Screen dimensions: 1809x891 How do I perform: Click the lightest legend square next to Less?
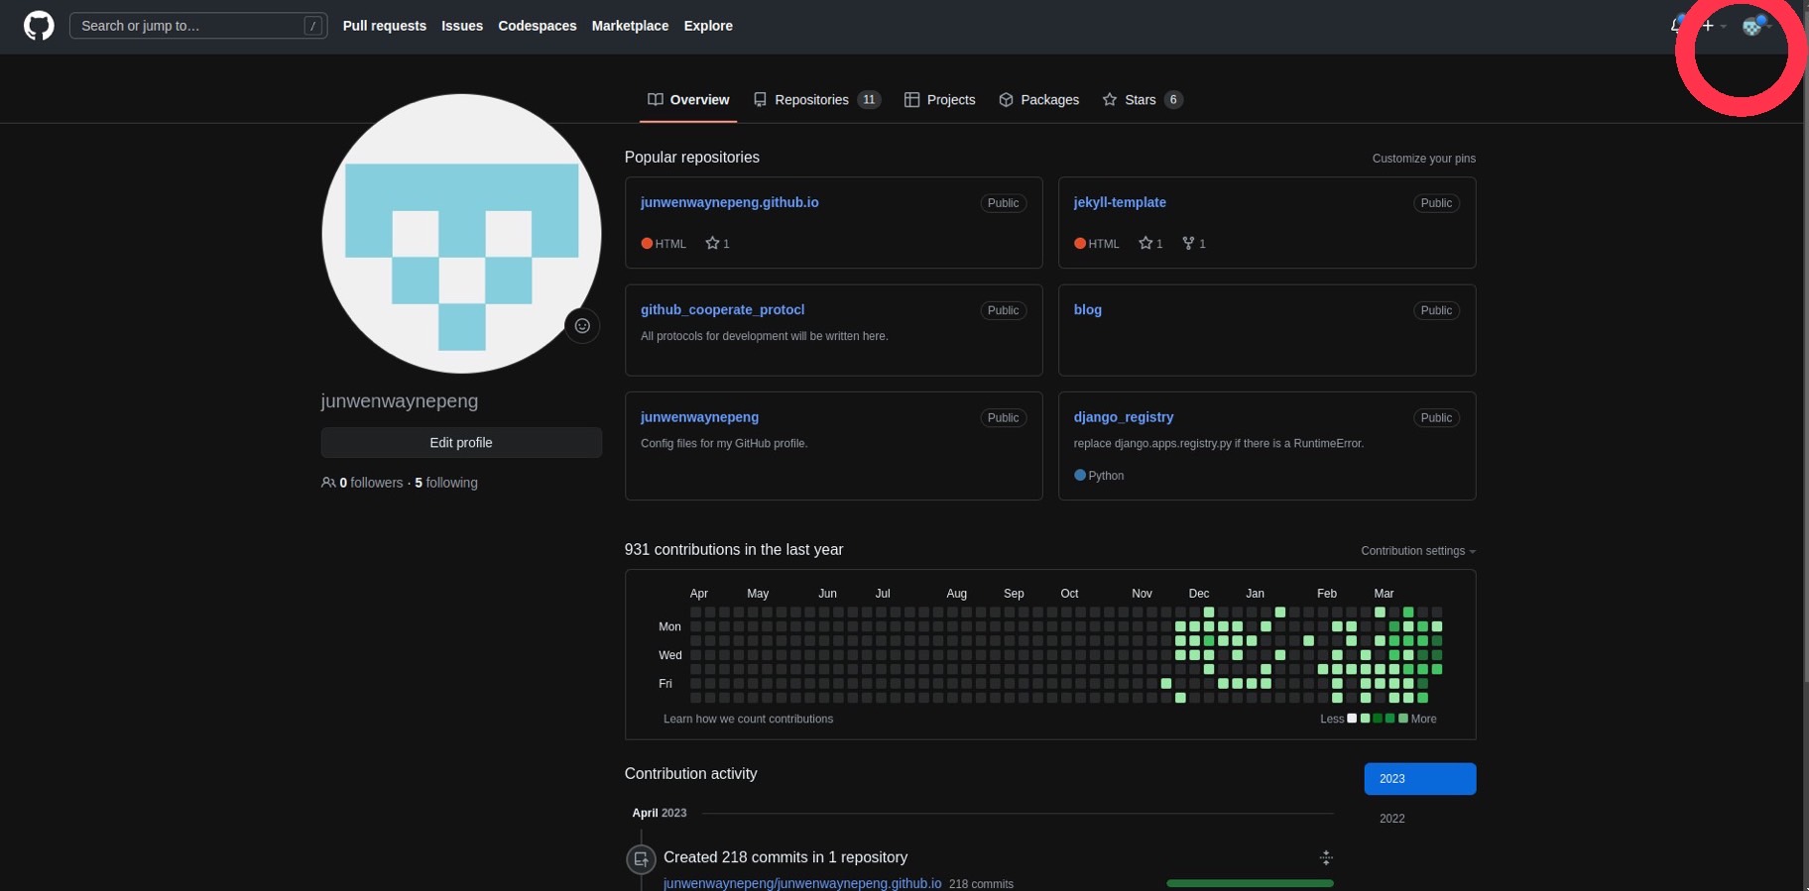point(1352,719)
